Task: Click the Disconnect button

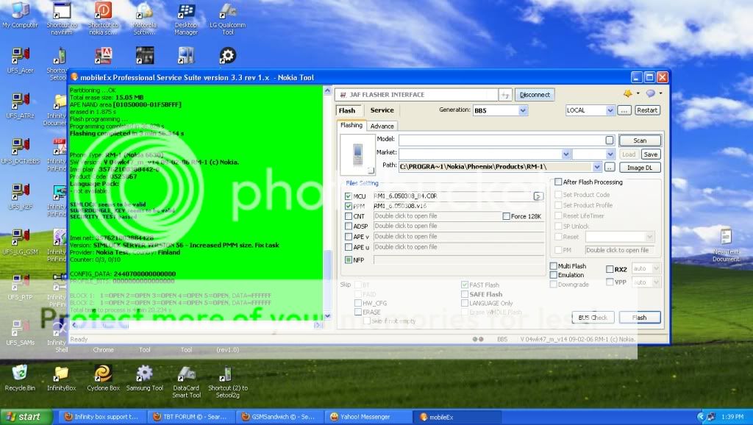Action: click(535, 95)
